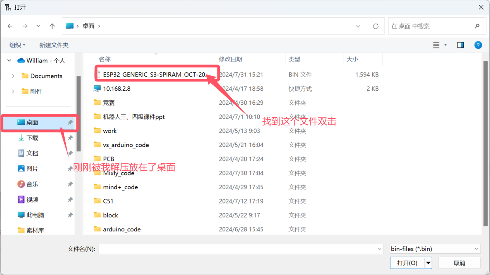490x275 pixels.
Task: Click the file list vertical scrollbar
Action: coord(486,143)
